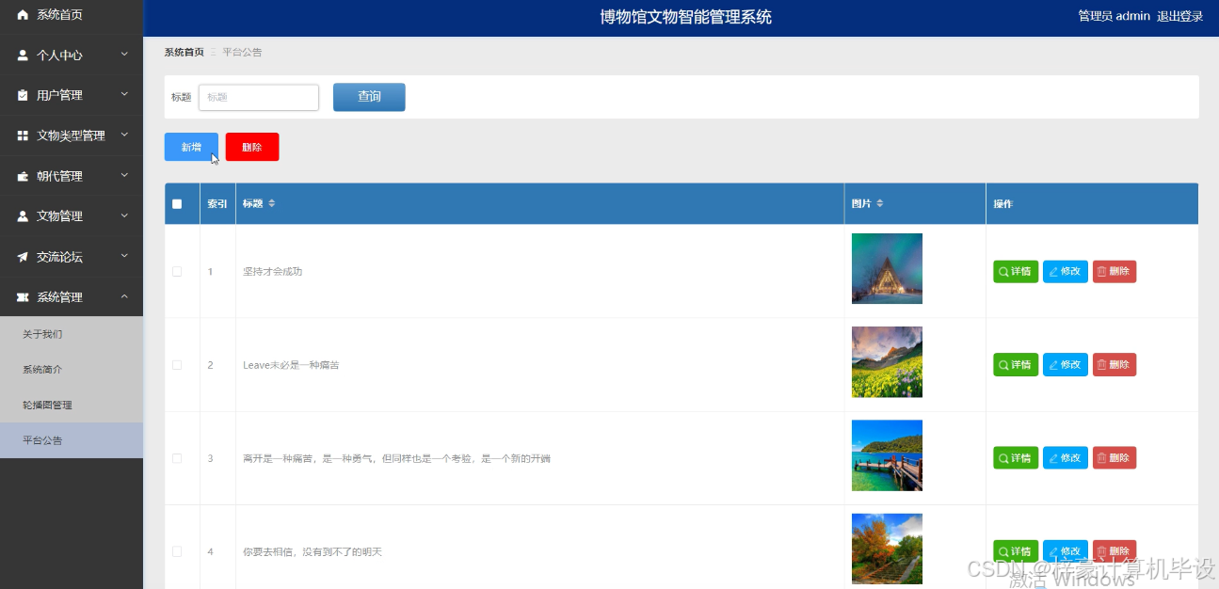This screenshot has height=589, width=1219.
Task: Click the magnifier icon in row 1's 详情 button
Action: click(1003, 271)
